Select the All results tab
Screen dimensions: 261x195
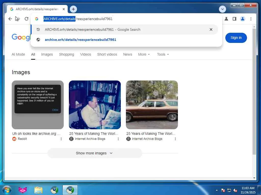coord(33,54)
